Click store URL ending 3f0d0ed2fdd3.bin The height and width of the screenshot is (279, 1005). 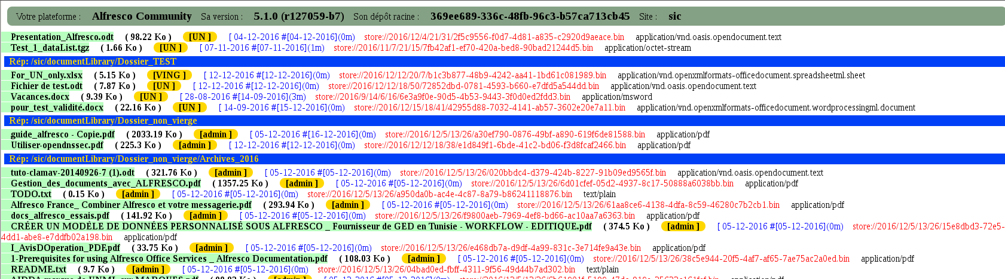[x=443, y=97]
